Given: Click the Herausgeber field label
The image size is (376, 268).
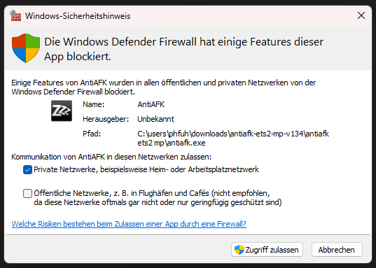Looking at the screenshot, I should (x=106, y=119).
